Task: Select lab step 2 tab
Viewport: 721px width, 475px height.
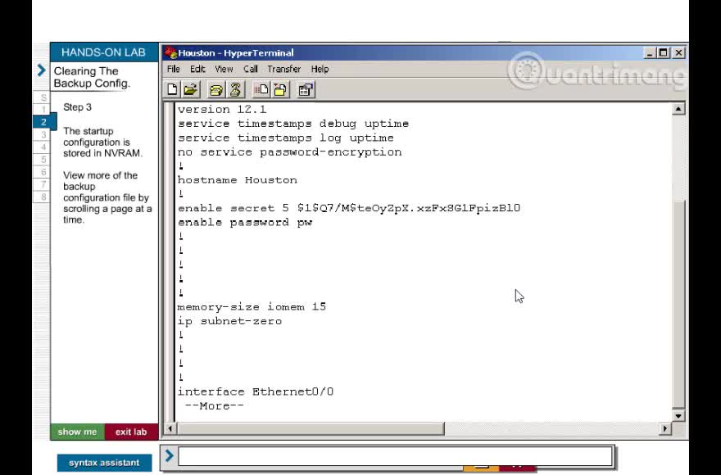Action: tap(44, 122)
